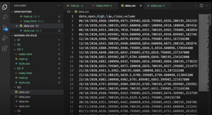Viewport: 212px width, 115px height.
Task: Click the split editor icon
Action: pos(201,6)
